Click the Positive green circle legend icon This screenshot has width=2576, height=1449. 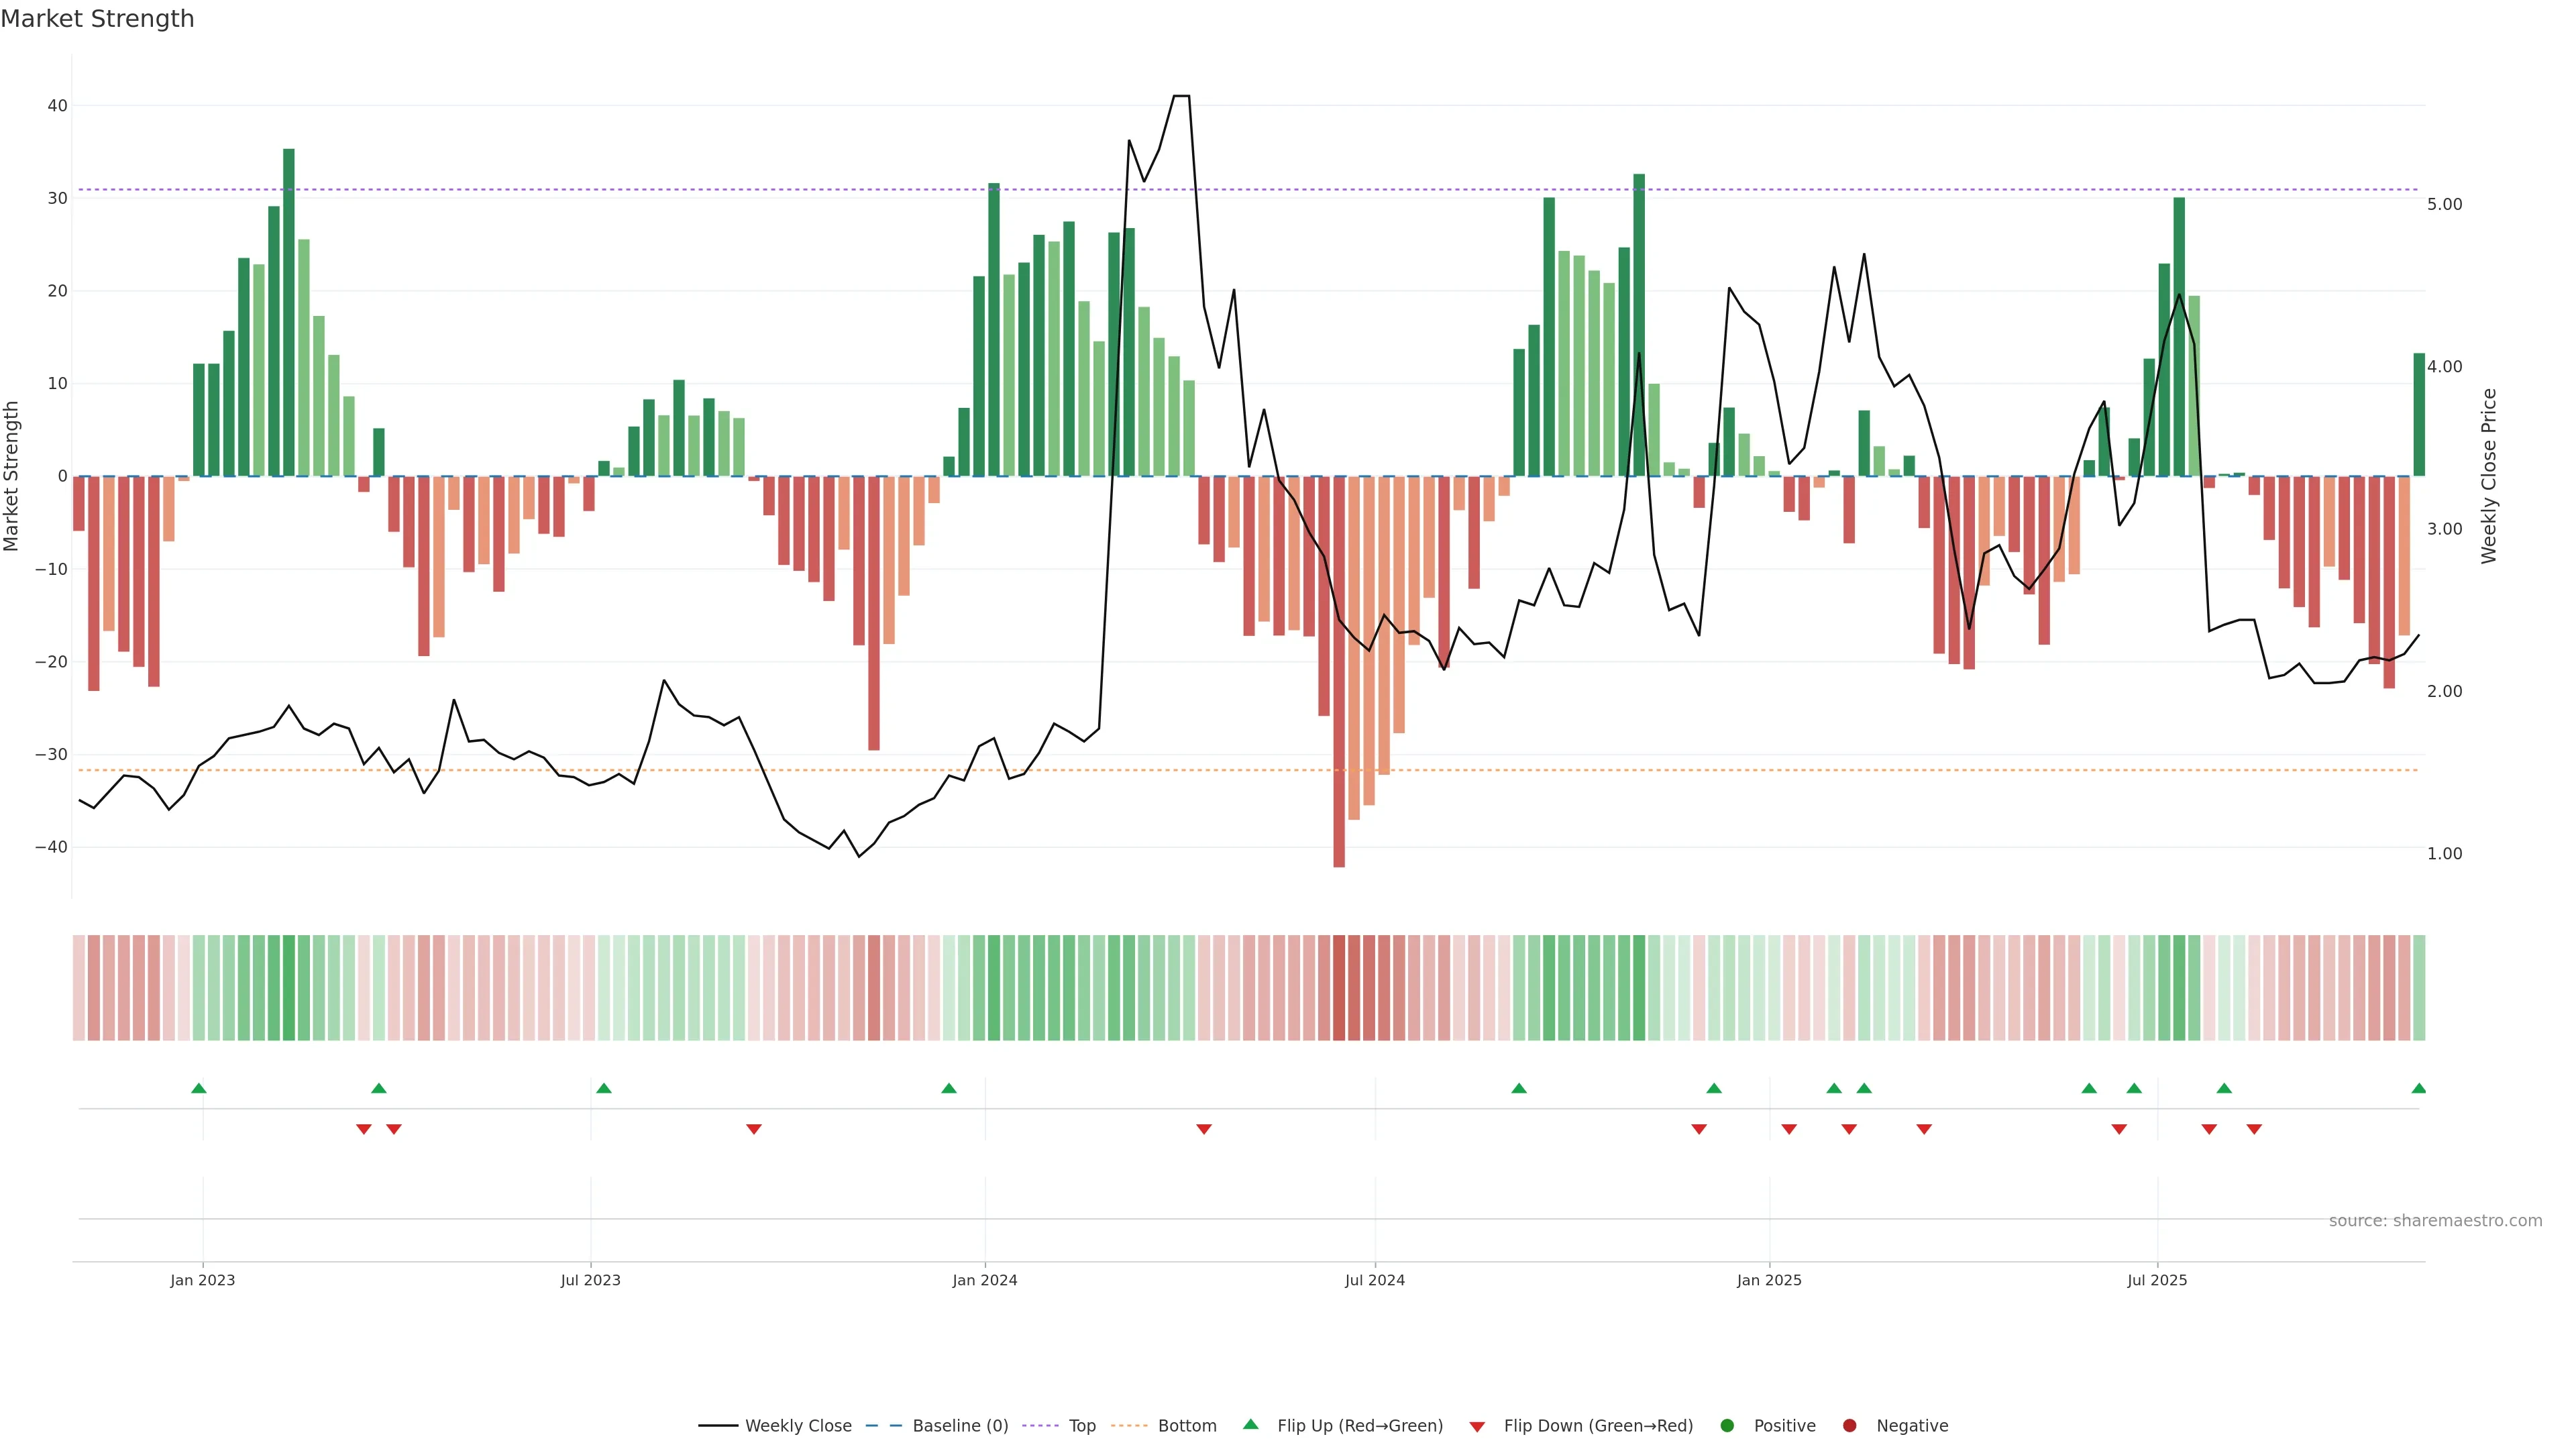pos(1727,1426)
